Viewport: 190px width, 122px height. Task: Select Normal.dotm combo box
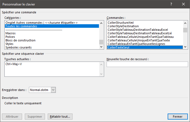42,90
